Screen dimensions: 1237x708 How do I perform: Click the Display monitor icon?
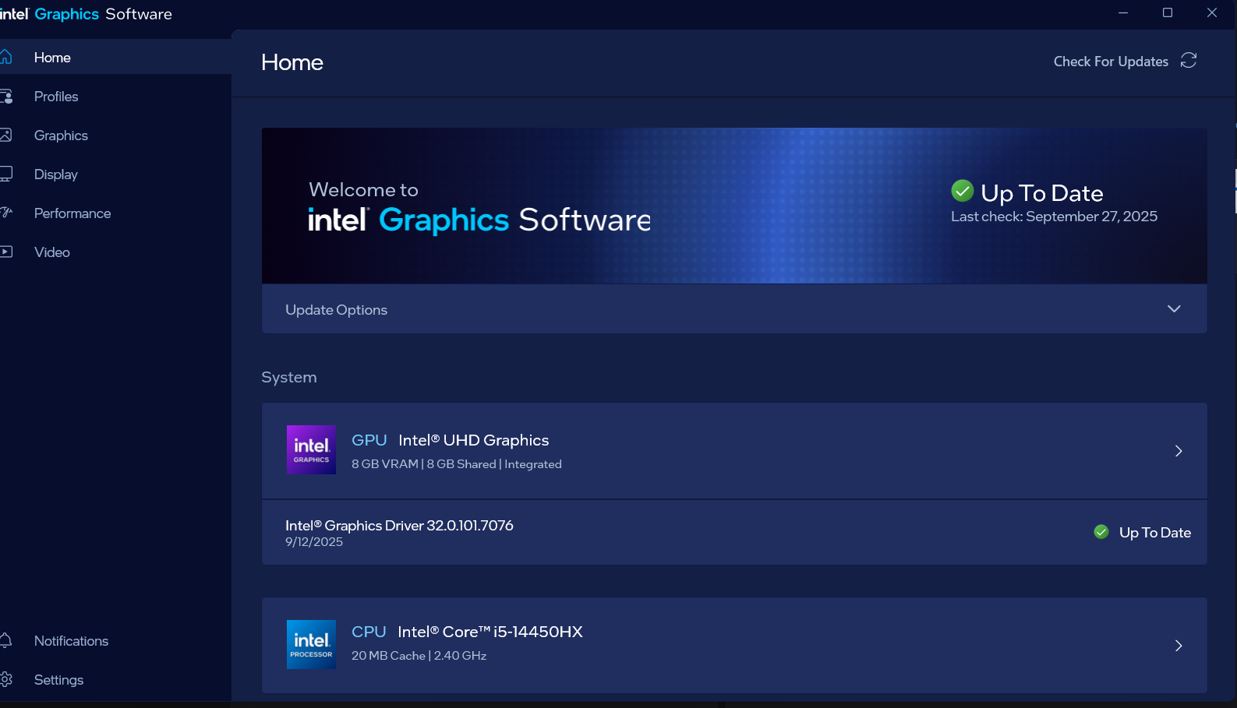(5, 174)
